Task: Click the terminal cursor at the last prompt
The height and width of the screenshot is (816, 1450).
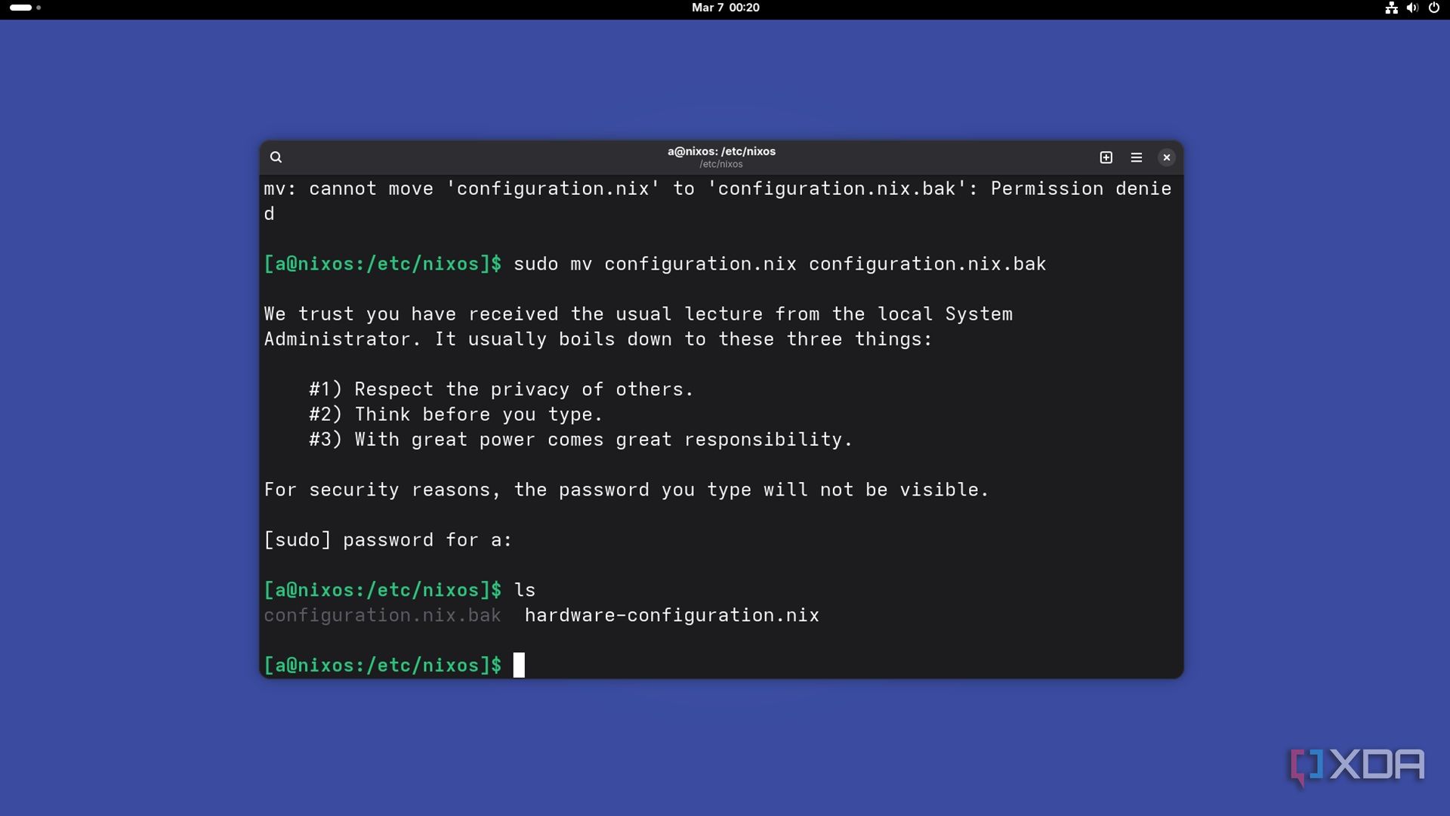Action: (519, 665)
